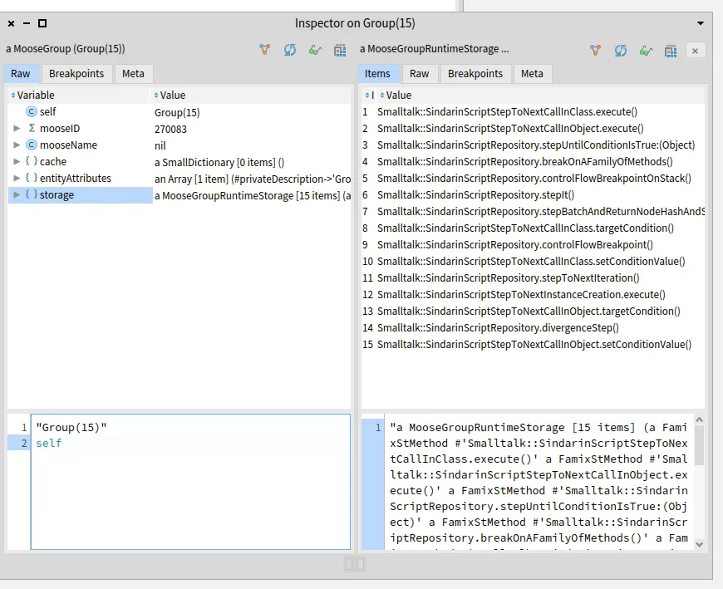Select the self variable row
Screen dimensions: 723x589
pyautogui.click(x=180, y=112)
